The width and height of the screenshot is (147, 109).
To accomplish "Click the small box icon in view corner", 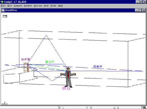I will (x=5, y=16).
